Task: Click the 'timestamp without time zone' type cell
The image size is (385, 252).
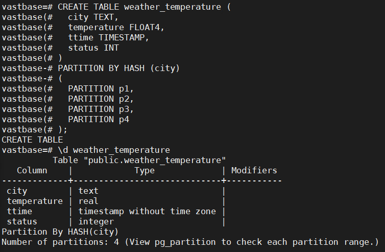Action: [x=147, y=211]
